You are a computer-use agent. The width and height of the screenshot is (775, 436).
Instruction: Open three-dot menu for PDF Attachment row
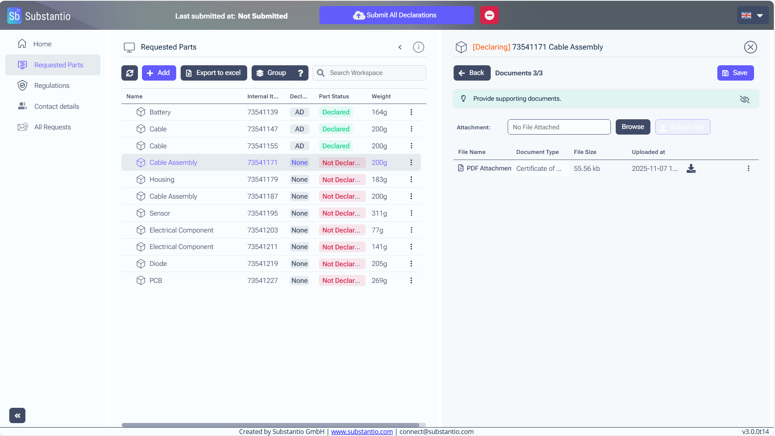coord(748,168)
